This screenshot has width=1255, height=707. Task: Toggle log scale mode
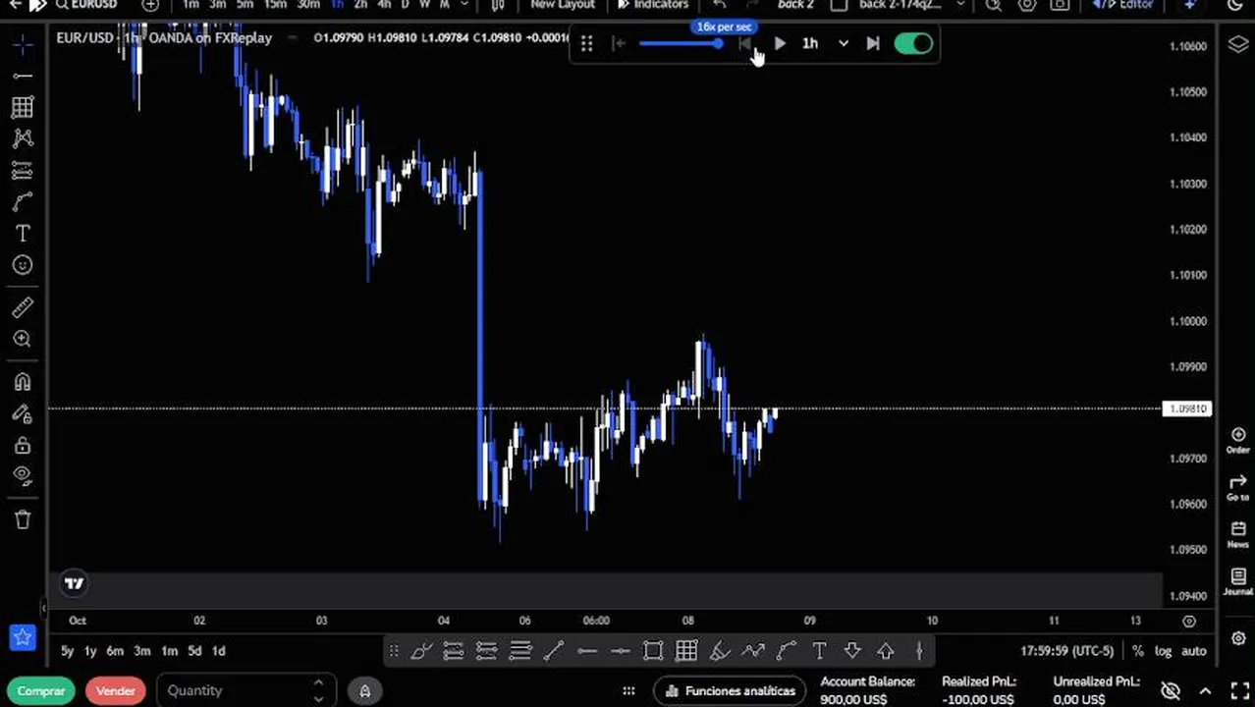(1164, 651)
